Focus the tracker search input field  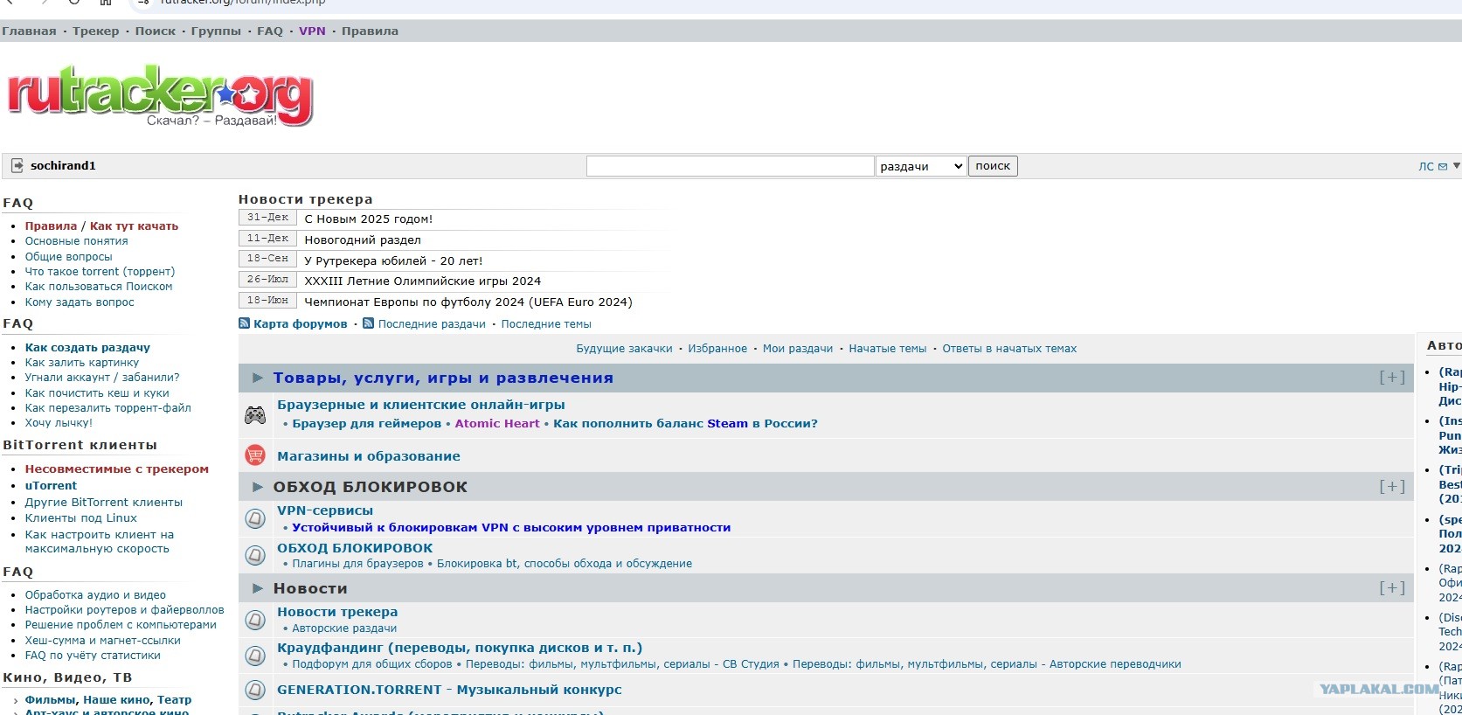[x=731, y=166]
